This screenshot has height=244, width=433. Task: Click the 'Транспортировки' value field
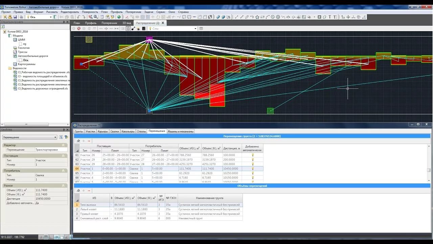tap(51, 149)
